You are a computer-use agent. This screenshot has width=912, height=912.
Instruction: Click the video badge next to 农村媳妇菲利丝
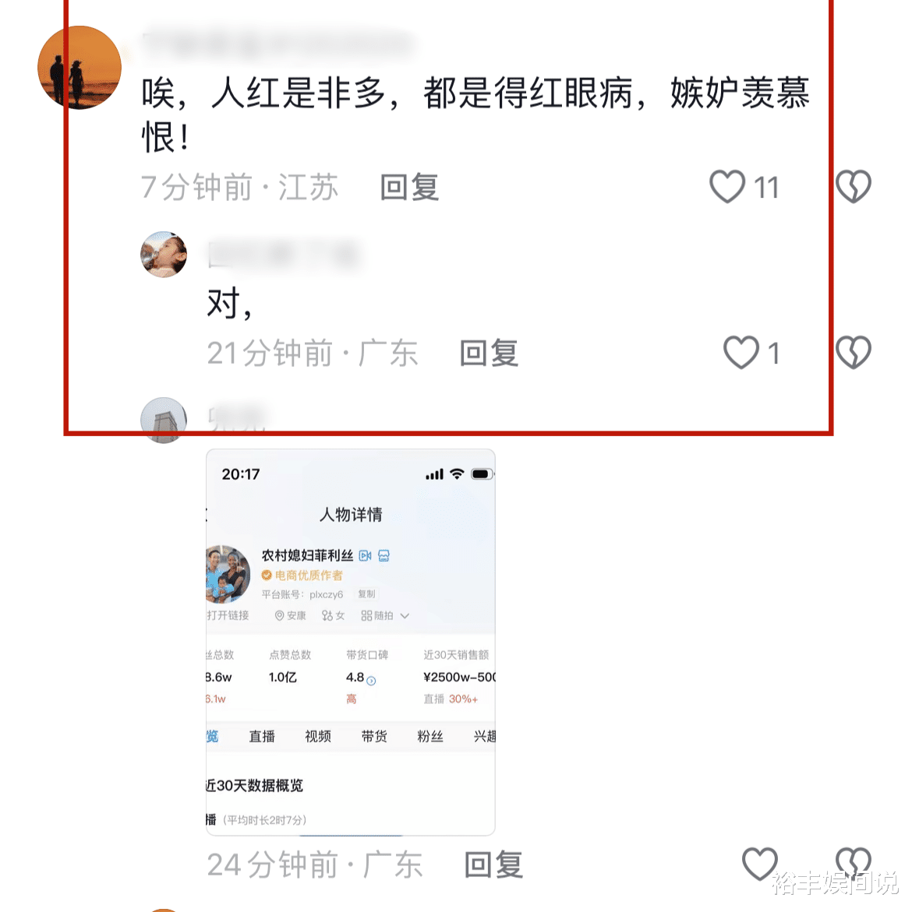(365, 555)
